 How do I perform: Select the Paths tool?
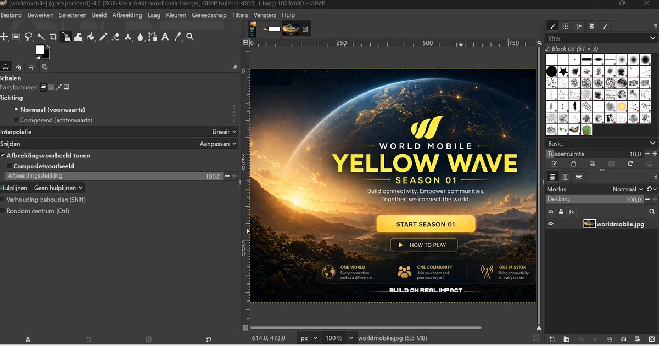pyautogui.click(x=153, y=37)
